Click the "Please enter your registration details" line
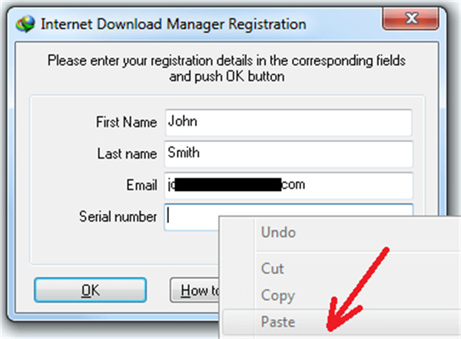The height and width of the screenshot is (339, 461). click(226, 60)
